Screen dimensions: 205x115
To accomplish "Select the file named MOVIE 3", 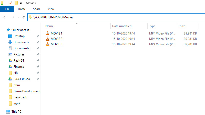I will 56,44.
